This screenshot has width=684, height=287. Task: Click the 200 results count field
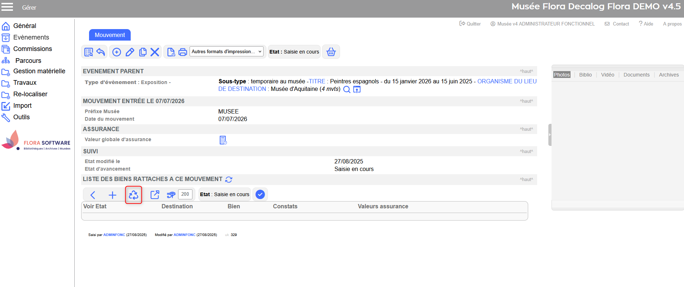(x=185, y=194)
